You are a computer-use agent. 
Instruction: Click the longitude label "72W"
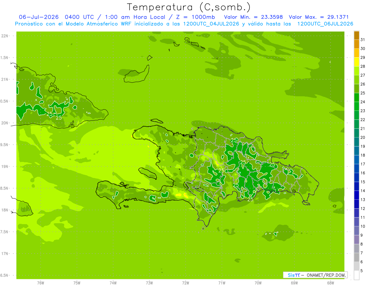point(185,283)
